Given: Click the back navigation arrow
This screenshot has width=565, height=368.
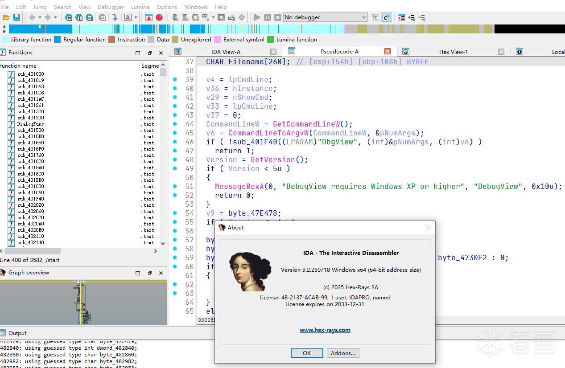Looking at the screenshot, I should point(32,17).
